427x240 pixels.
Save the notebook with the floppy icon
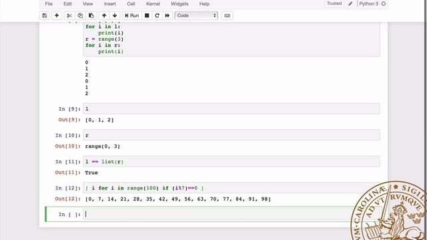point(45,15)
